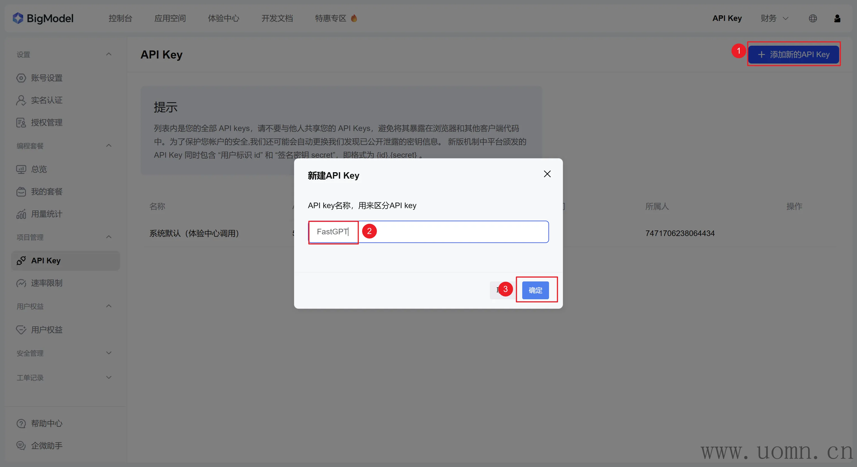This screenshot has height=467, width=857.
Task: Go to 控制台 in top navigation
Action: tap(120, 18)
